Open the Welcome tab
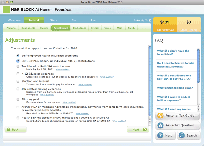The width and height of the screenshot is (204, 146). 14,20
